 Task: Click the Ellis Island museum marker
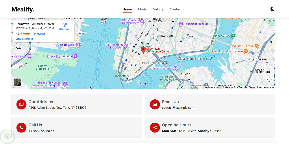pos(65,84)
